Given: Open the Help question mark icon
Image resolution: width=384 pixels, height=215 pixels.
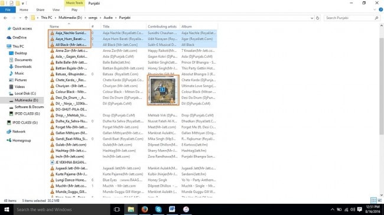Looking at the screenshot, I should (x=381, y=9).
